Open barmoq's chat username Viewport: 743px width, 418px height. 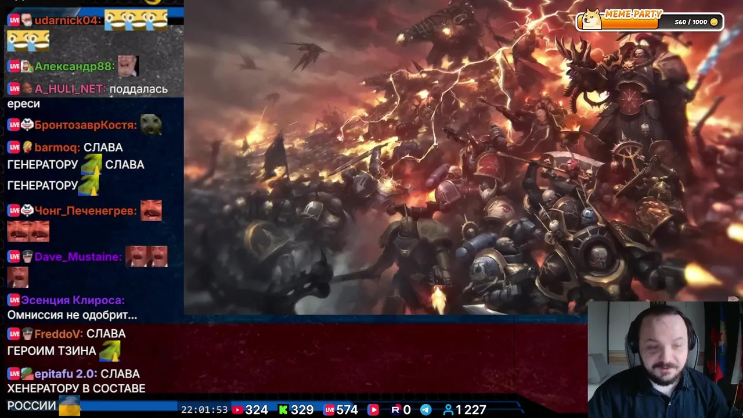(57, 147)
